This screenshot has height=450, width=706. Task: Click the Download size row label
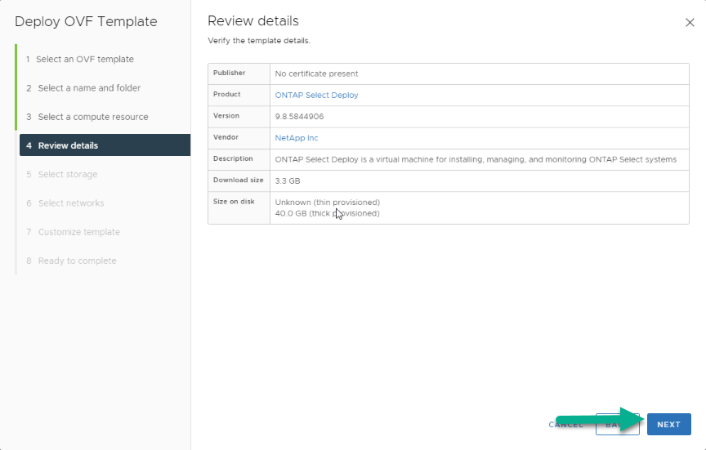coord(238,180)
